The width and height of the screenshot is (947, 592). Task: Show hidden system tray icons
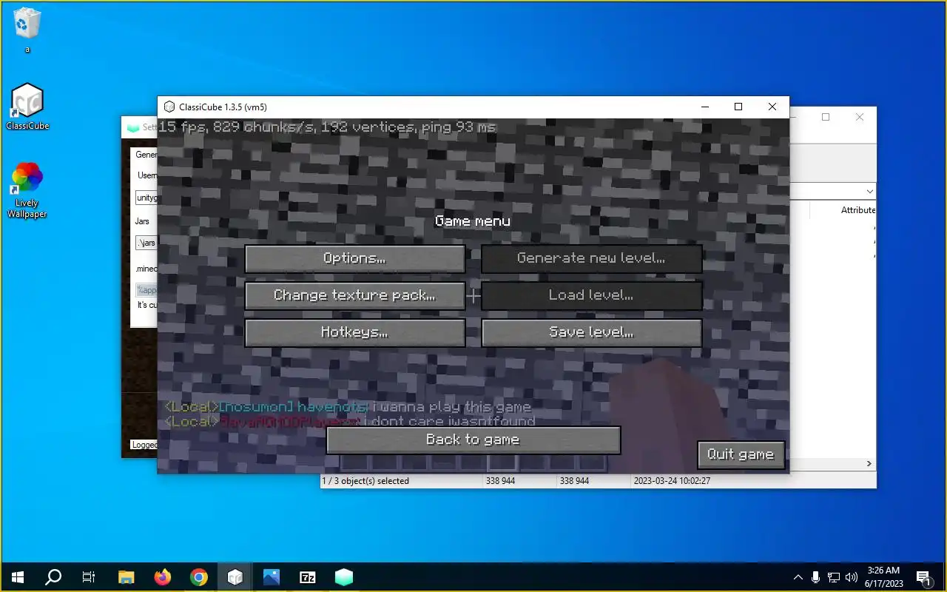[798, 577]
